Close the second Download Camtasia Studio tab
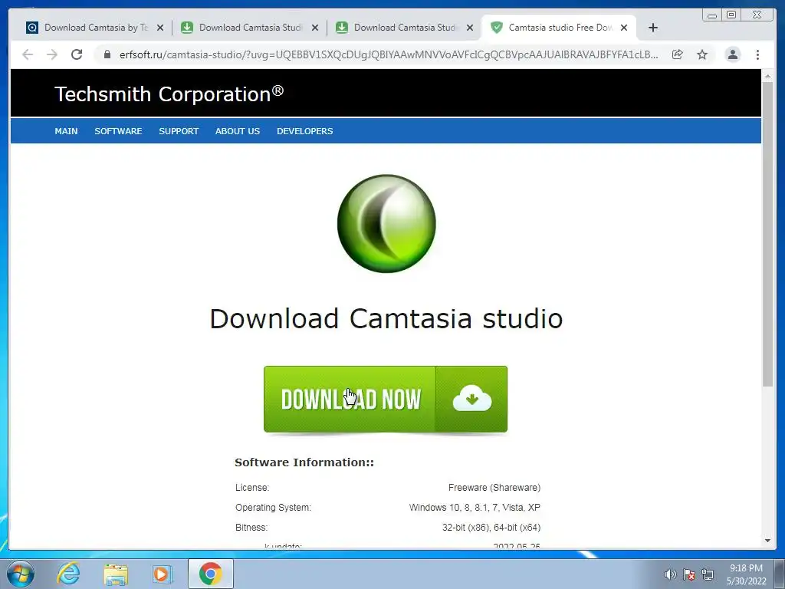The width and height of the screenshot is (785, 589). (315, 28)
